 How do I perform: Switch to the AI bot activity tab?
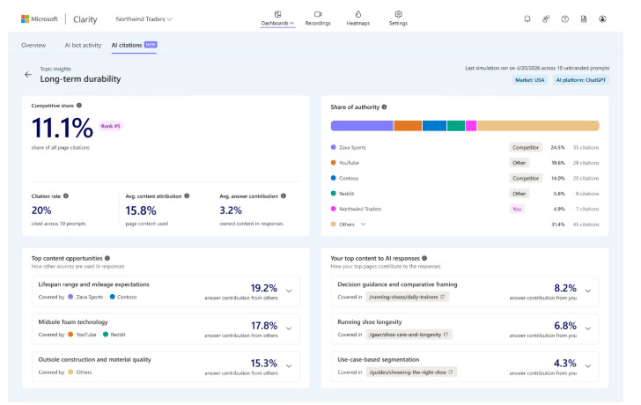pos(83,44)
